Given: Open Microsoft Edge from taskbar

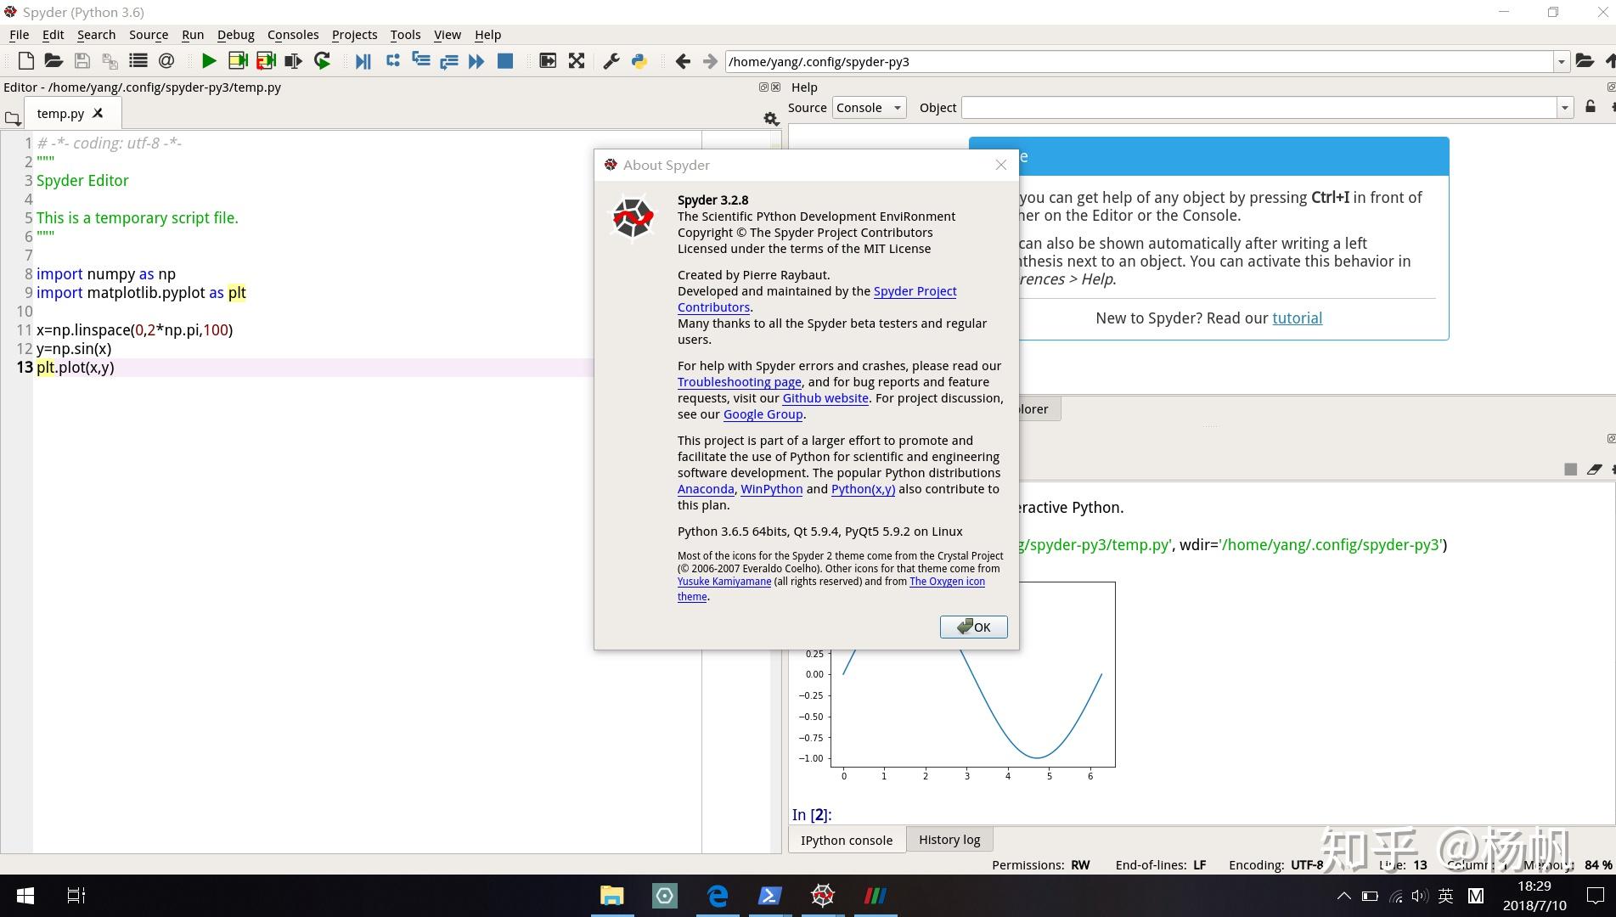Looking at the screenshot, I should (718, 896).
